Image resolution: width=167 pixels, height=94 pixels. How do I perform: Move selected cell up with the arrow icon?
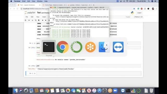[43, 20]
